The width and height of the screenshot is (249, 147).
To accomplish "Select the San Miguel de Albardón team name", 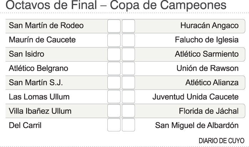I will coord(197,125).
